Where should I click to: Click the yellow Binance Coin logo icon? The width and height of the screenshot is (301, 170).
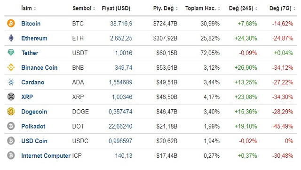tap(11, 67)
